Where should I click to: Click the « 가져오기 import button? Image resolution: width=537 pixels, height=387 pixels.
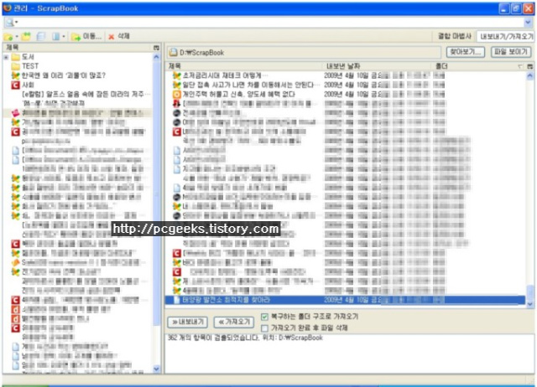(234, 322)
